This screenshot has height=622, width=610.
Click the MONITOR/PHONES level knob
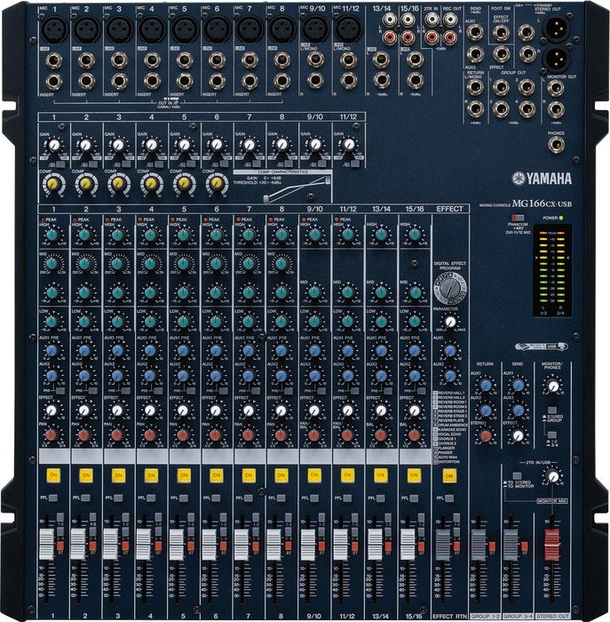coord(552,387)
